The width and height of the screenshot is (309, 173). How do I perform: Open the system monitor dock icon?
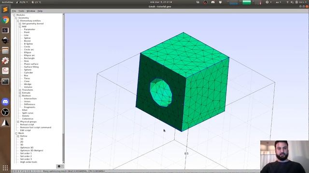point(5,30)
